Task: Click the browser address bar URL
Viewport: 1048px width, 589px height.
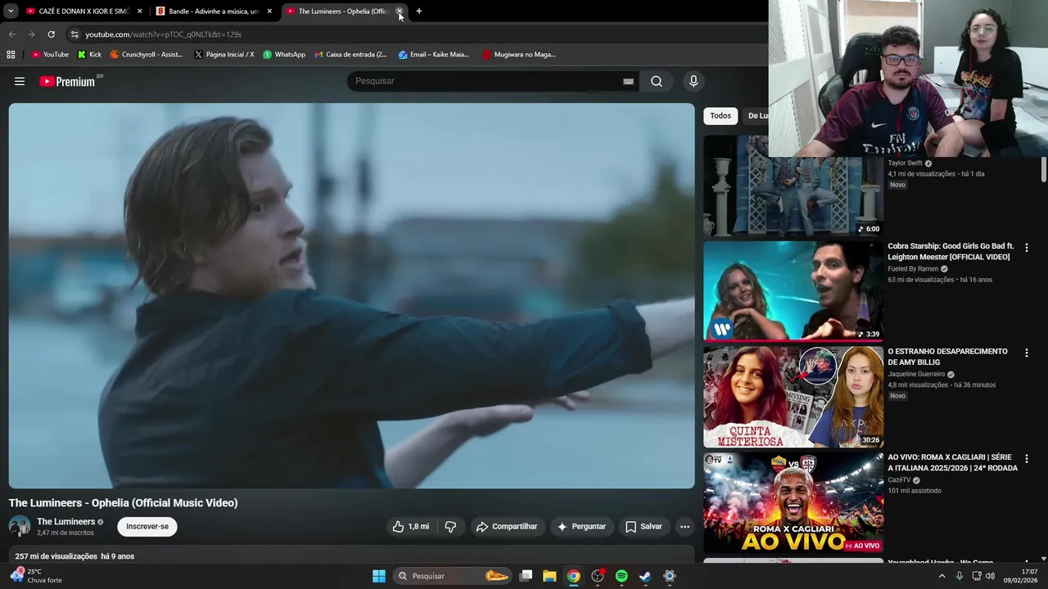Action: [x=164, y=34]
